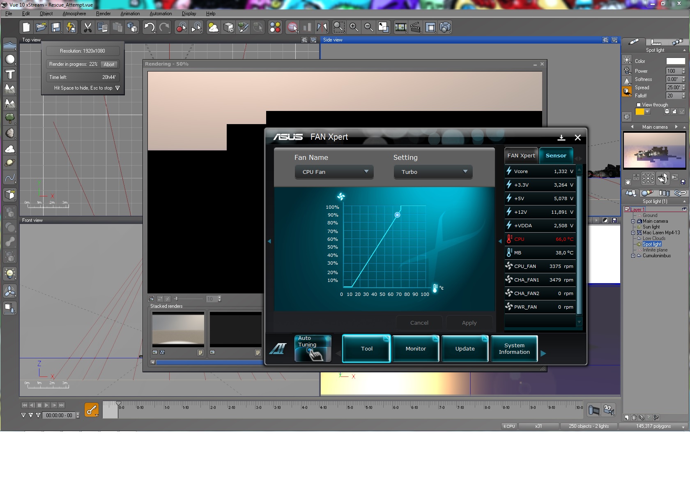Open the Atmosphere editor cloud icon
690x503 pixels.
tap(213, 28)
